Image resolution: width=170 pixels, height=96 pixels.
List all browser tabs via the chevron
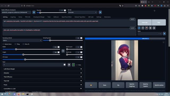coord(152,2)
